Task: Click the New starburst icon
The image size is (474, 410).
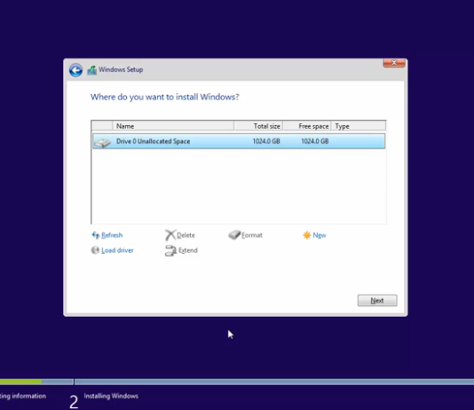Action: [x=306, y=235]
